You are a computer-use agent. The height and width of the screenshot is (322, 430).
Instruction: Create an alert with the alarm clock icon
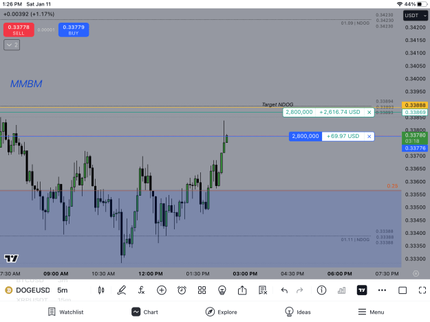[x=182, y=290]
